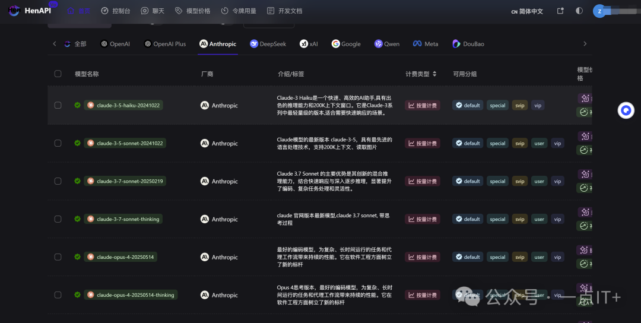Viewport: 641px width, 323px height.
Task: Click 按量计费 tag in claude-3-5-haiku row
Action: [423, 106]
